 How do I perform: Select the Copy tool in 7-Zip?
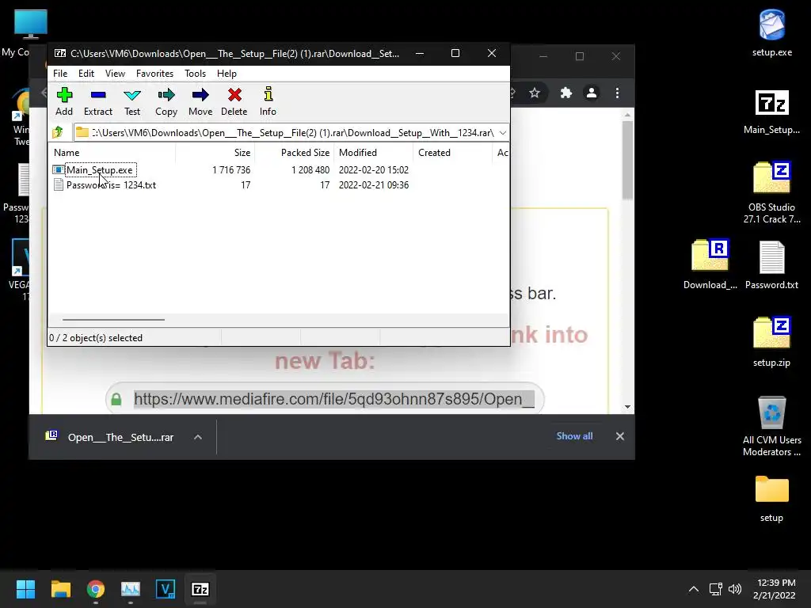[x=166, y=101]
